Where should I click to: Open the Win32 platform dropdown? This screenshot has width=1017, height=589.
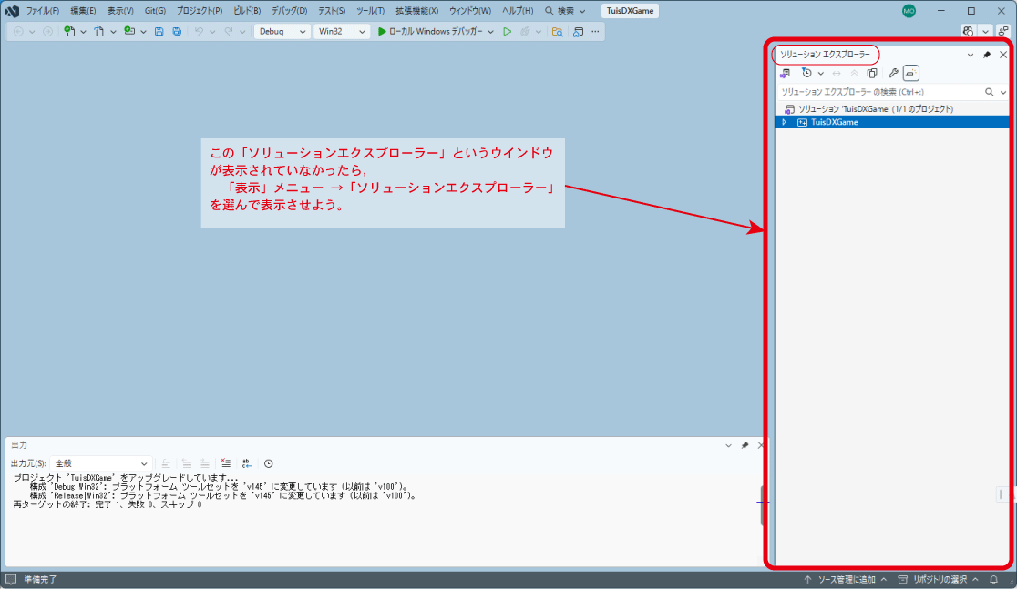tap(342, 31)
